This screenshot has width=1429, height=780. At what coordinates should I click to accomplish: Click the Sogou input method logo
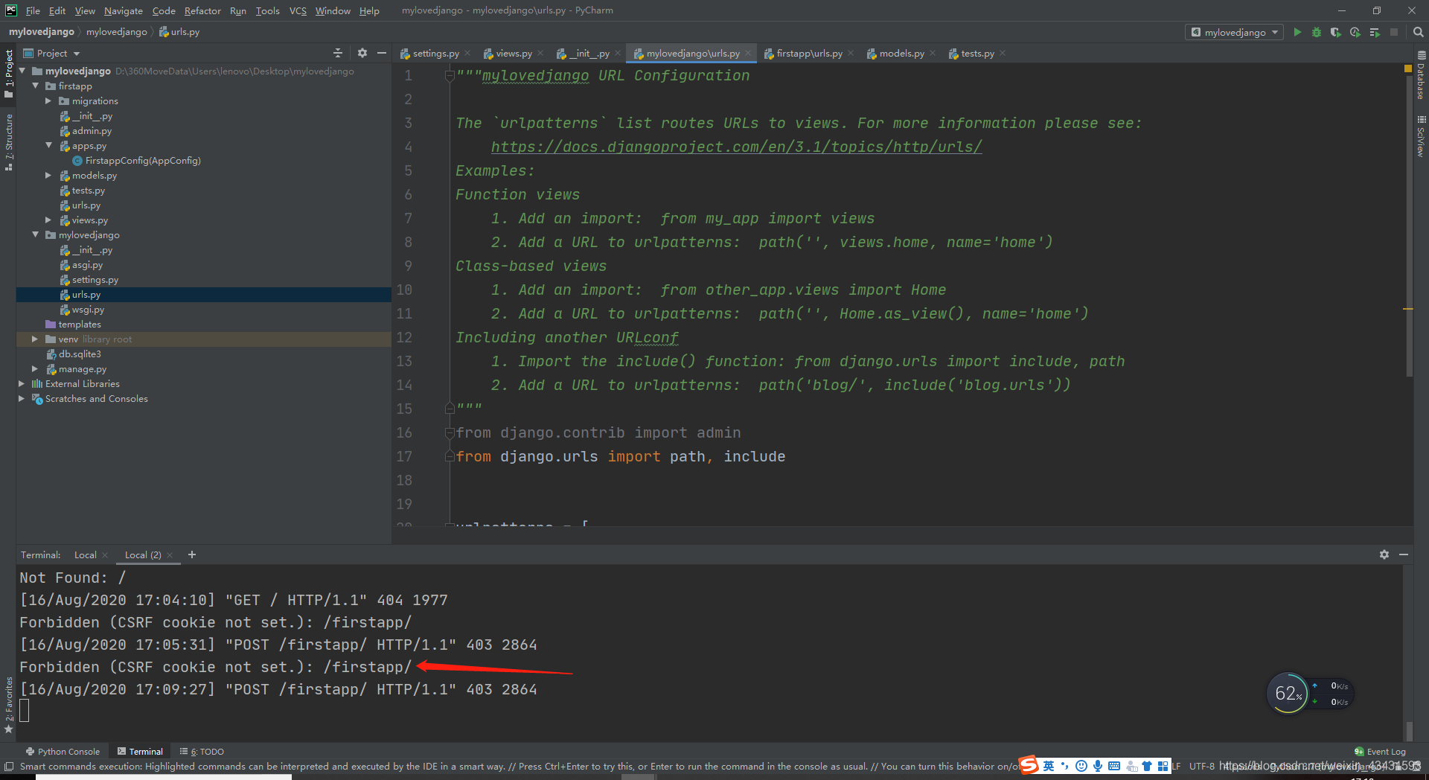pos(1029,765)
